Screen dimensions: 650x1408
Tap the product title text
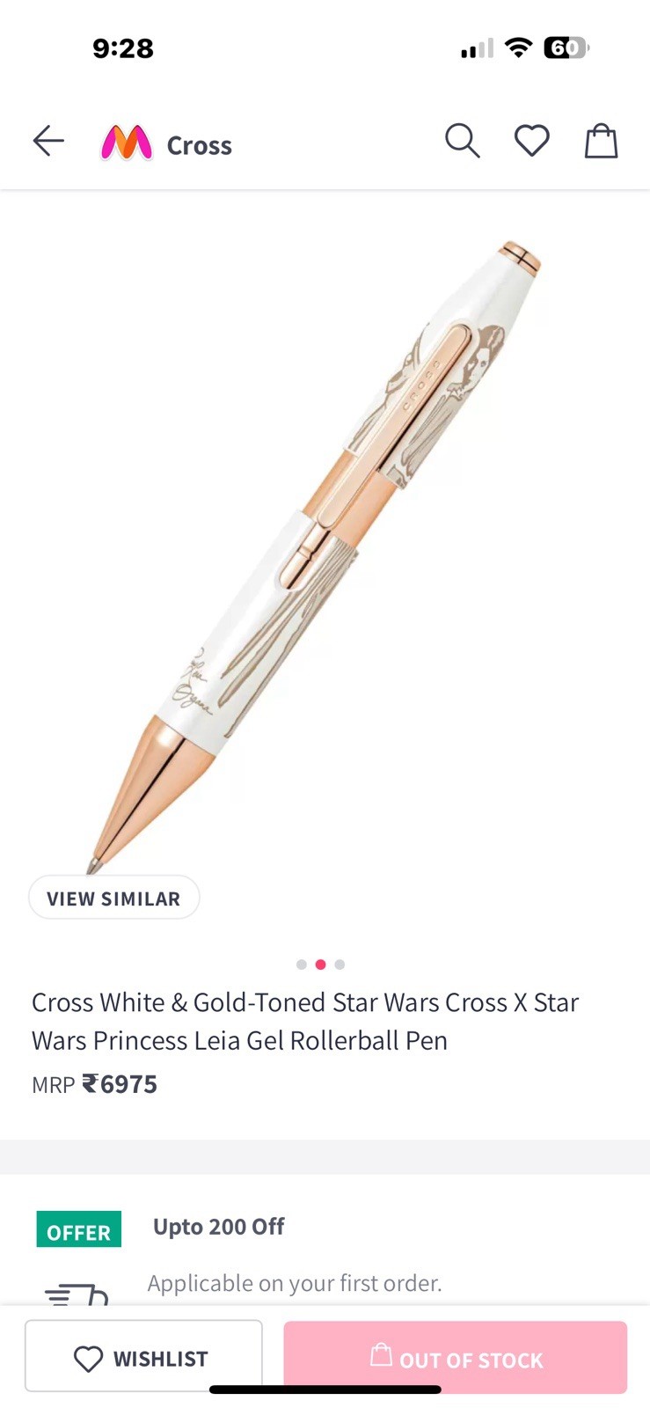[305, 1021]
